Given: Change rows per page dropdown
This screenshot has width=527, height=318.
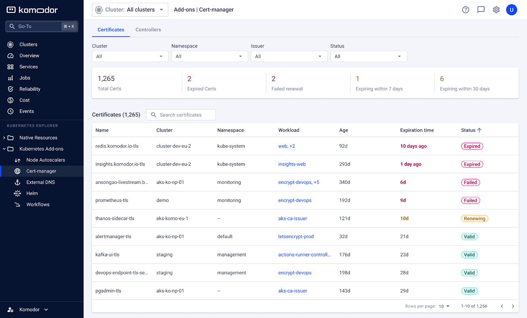Looking at the screenshot, I should pyautogui.click(x=444, y=306).
